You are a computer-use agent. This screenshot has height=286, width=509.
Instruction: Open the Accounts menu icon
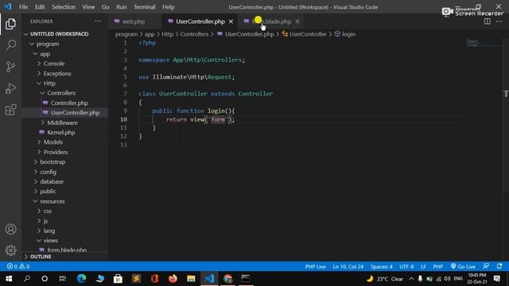click(x=10, y=230)
